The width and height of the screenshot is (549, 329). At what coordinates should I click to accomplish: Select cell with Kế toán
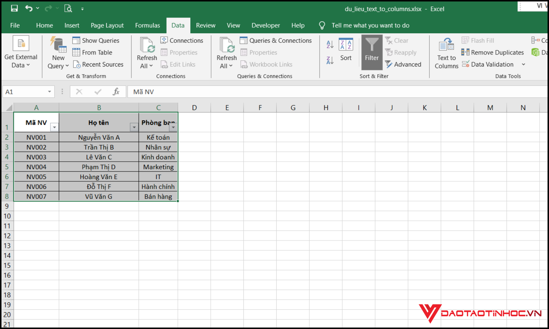(x=158, y=137)
